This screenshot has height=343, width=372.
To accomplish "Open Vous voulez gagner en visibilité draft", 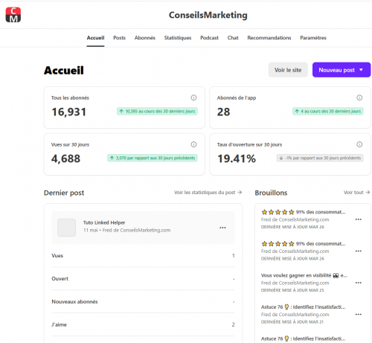I will coord(304,275).
